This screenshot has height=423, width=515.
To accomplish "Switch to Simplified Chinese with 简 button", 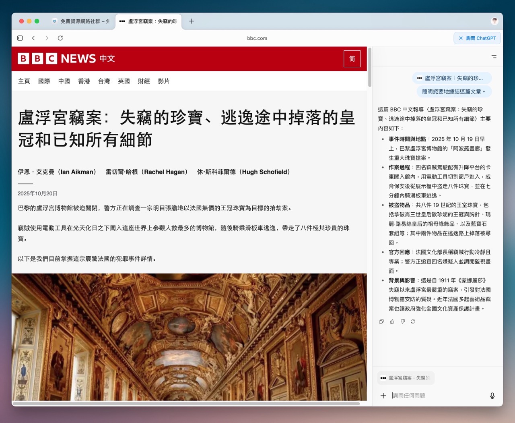I will [x=352, y=59].
